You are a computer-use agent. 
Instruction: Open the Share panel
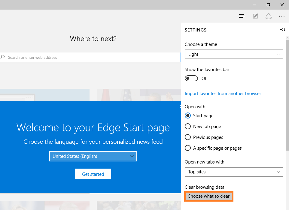tap(268, 16)
